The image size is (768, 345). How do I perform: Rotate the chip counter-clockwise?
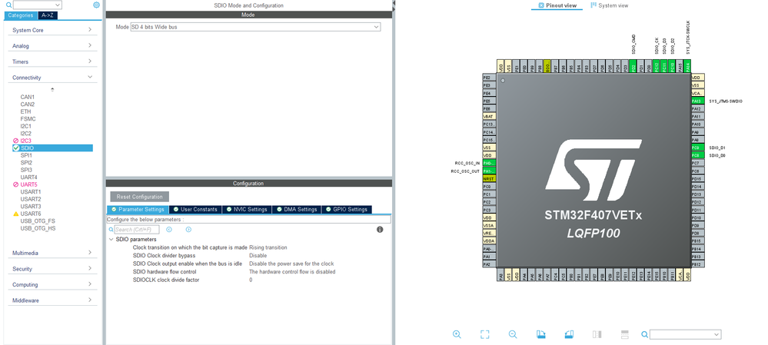pos(569,334)
